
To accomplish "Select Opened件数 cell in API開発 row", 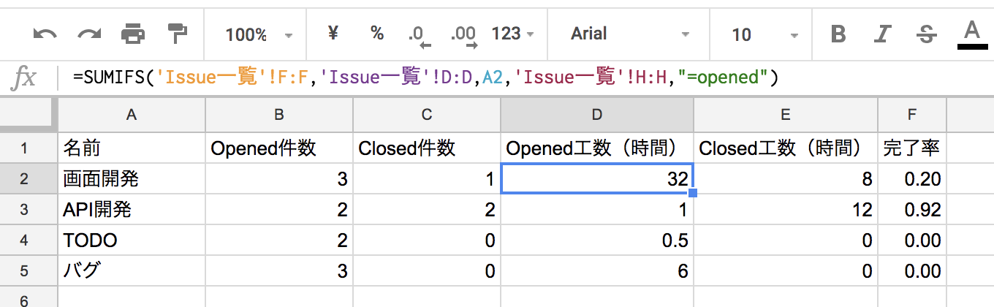I will (x=279, y=210).
